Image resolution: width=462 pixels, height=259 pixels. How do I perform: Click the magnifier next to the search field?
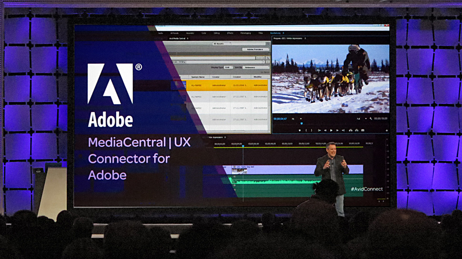click(268, 58)
